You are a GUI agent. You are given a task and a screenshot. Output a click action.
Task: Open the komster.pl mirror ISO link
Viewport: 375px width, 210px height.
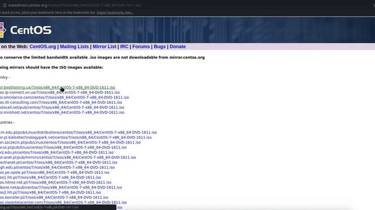pyautogui.click(x=54, y=197)
